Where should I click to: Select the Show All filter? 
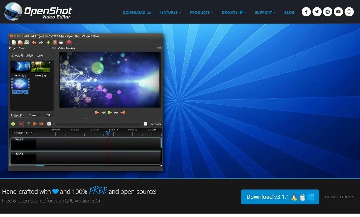17,56
